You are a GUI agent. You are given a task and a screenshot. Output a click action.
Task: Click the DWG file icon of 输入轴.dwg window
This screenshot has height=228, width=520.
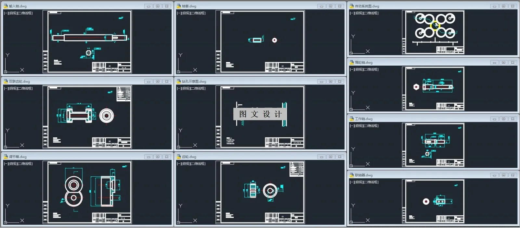point(6,6)
